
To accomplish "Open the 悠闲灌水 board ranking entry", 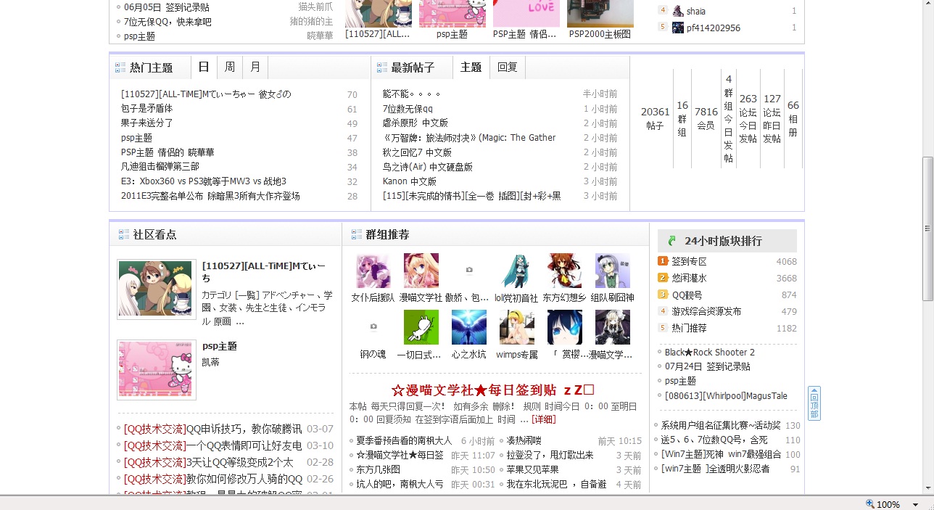I will pos(689,278).
